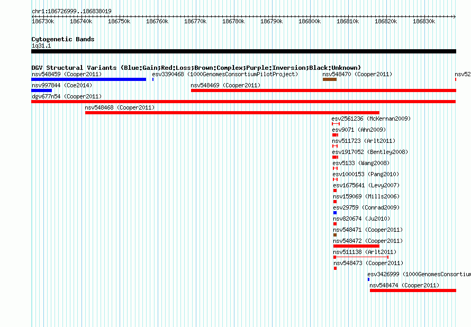471x327 pixels.
Task: Click the 186820k ruler tick label
Action: (x=386, y=21)
